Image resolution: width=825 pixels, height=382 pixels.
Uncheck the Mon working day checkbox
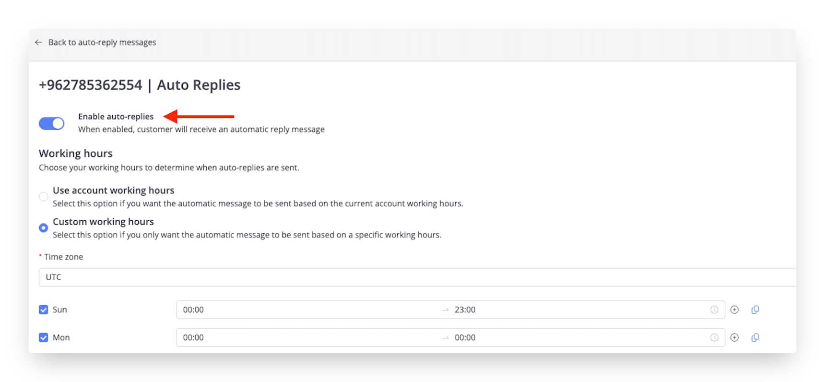pyautogui.click(x=43, y=337)
